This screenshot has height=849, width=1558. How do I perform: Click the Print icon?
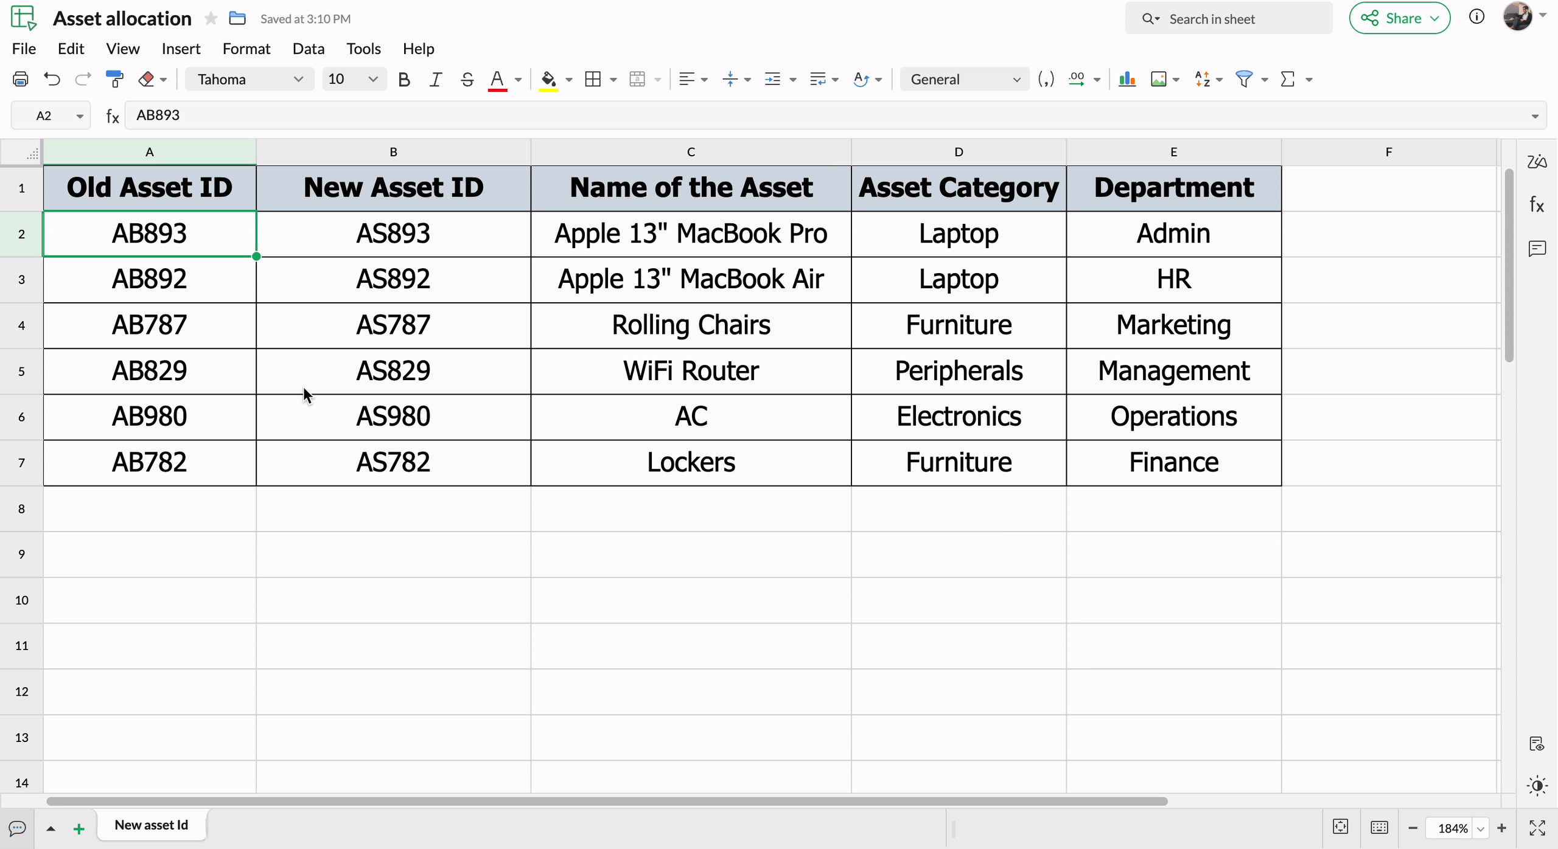click(20, 80)
